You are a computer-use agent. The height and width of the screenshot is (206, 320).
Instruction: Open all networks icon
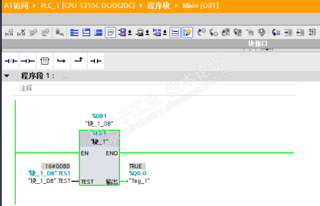click(x=74, y=32)
